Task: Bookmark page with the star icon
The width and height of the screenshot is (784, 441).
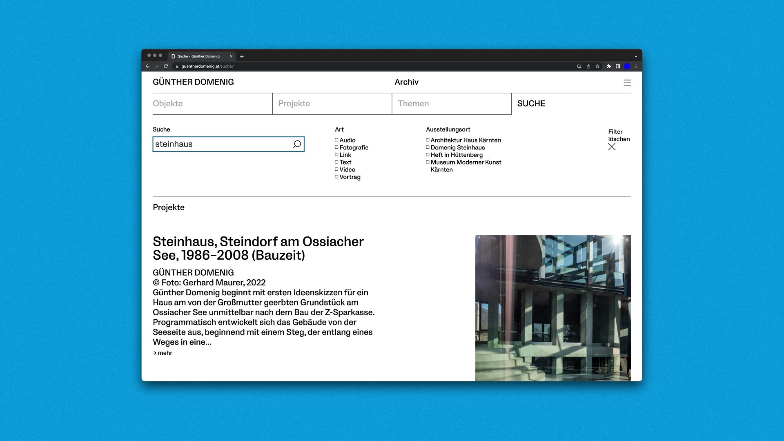Action: [597, 67]
